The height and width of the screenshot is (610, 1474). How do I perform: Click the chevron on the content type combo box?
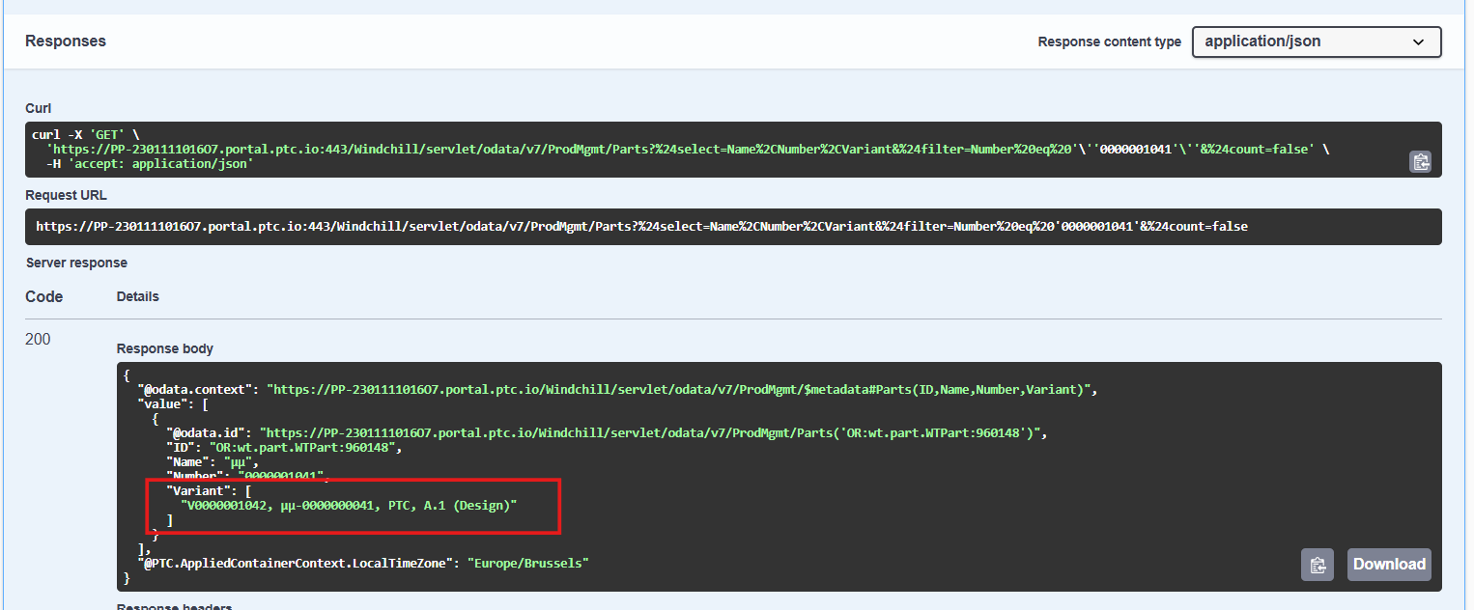1419,42
